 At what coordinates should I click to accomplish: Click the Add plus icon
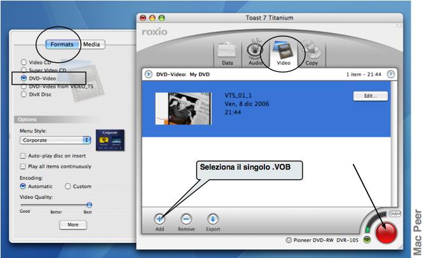point(160,219)
